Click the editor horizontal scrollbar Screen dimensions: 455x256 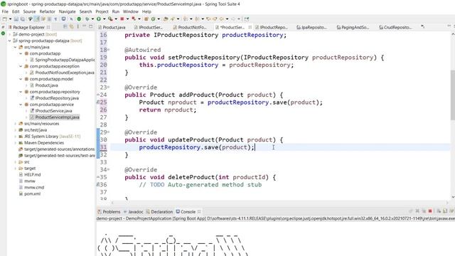coord(279,203)
